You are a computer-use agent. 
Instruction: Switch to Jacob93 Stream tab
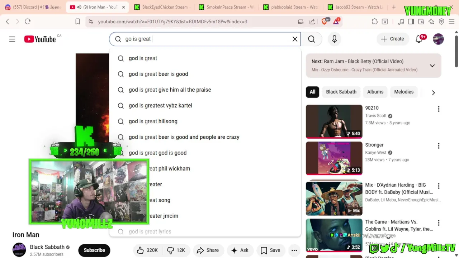tap(356, 7)
